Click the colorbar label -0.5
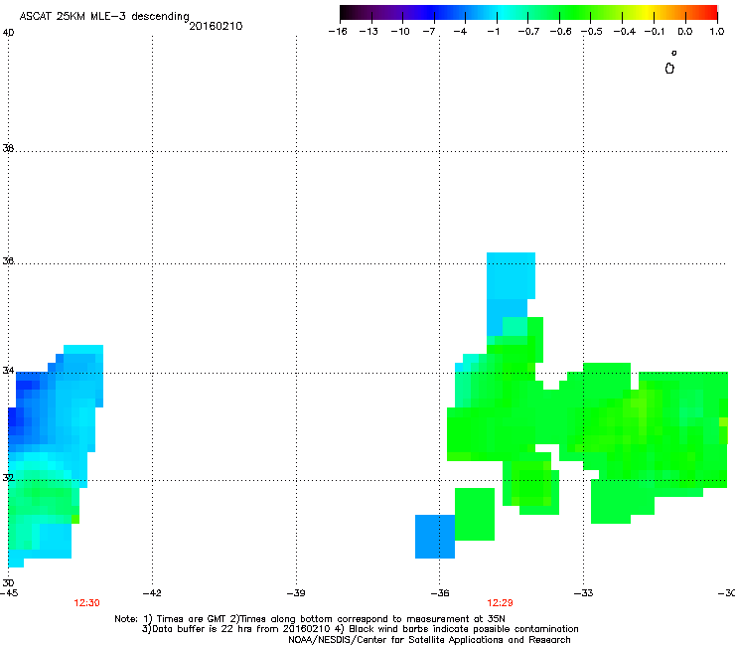Viewport: 735px width, 646px height. point(592,32)
